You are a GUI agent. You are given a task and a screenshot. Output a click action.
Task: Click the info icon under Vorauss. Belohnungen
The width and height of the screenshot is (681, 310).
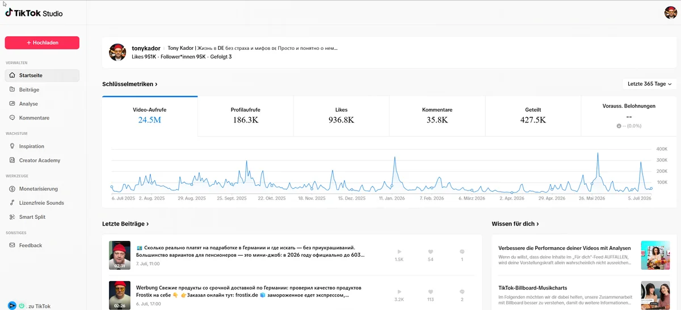point(619,126)
